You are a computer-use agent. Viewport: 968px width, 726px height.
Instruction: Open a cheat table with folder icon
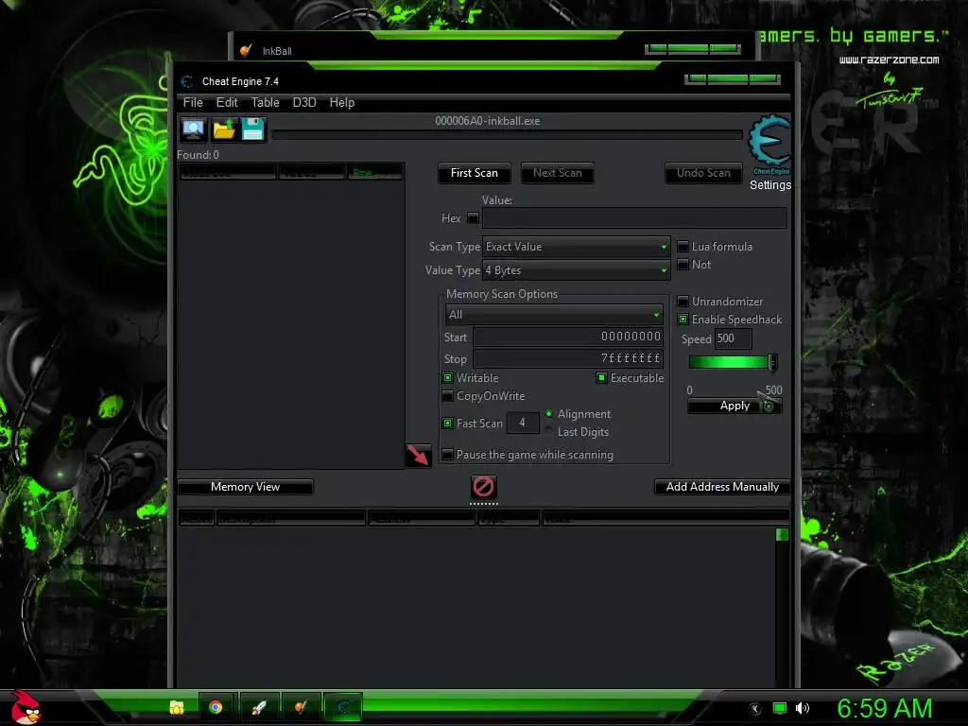coord(223,130)
